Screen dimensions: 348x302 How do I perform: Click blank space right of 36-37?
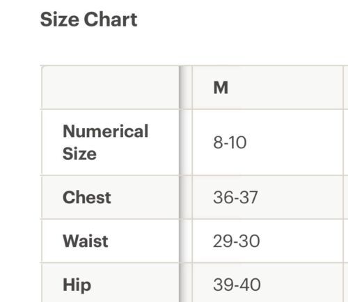click(301, 198)
